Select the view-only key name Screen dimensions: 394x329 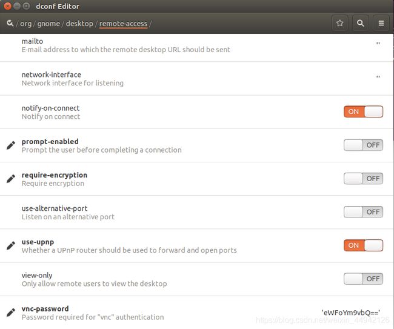(x=37, y=275)
